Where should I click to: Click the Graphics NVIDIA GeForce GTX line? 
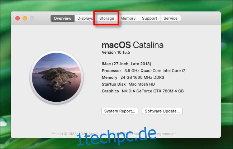143,91
